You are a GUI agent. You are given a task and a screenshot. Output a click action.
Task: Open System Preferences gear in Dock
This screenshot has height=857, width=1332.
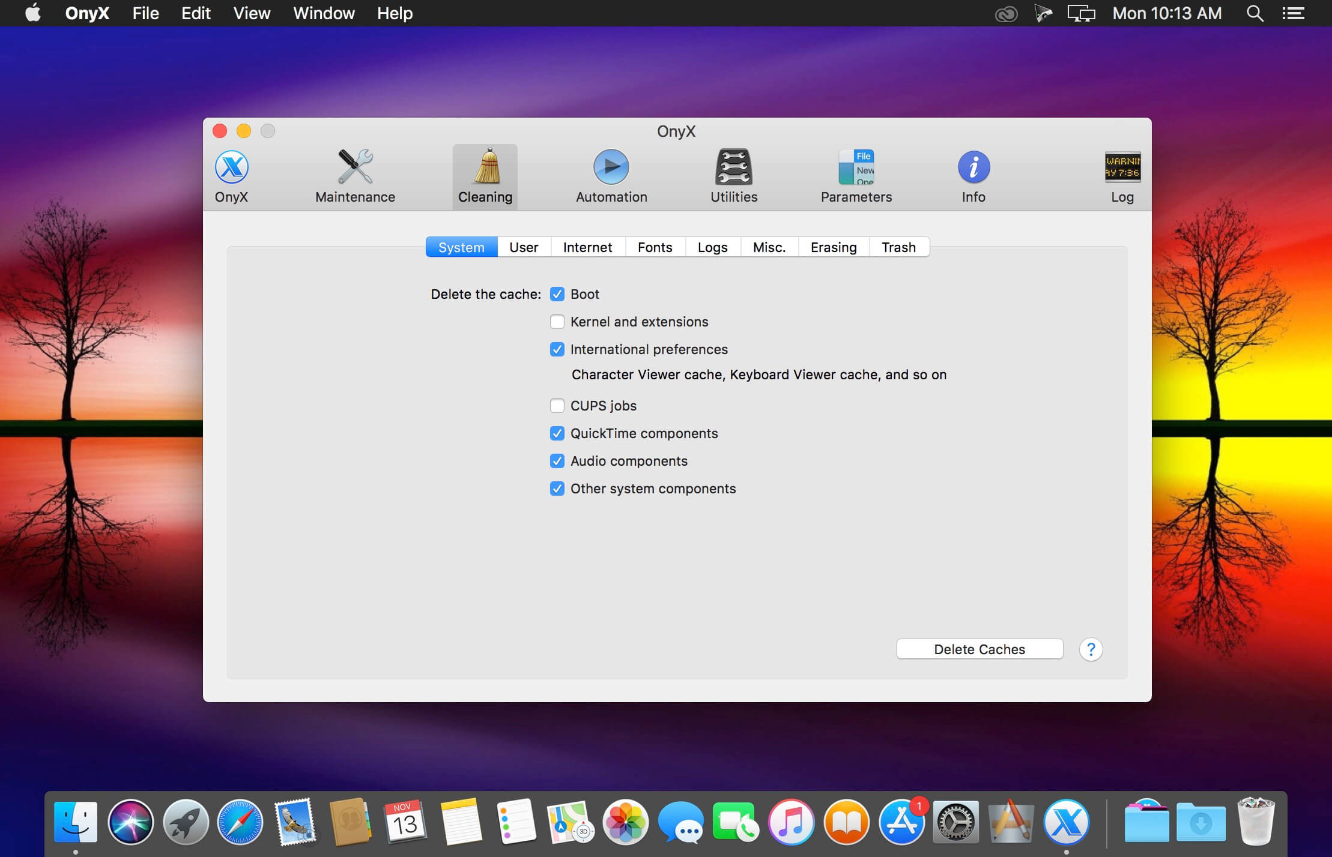tap(956, 822)
